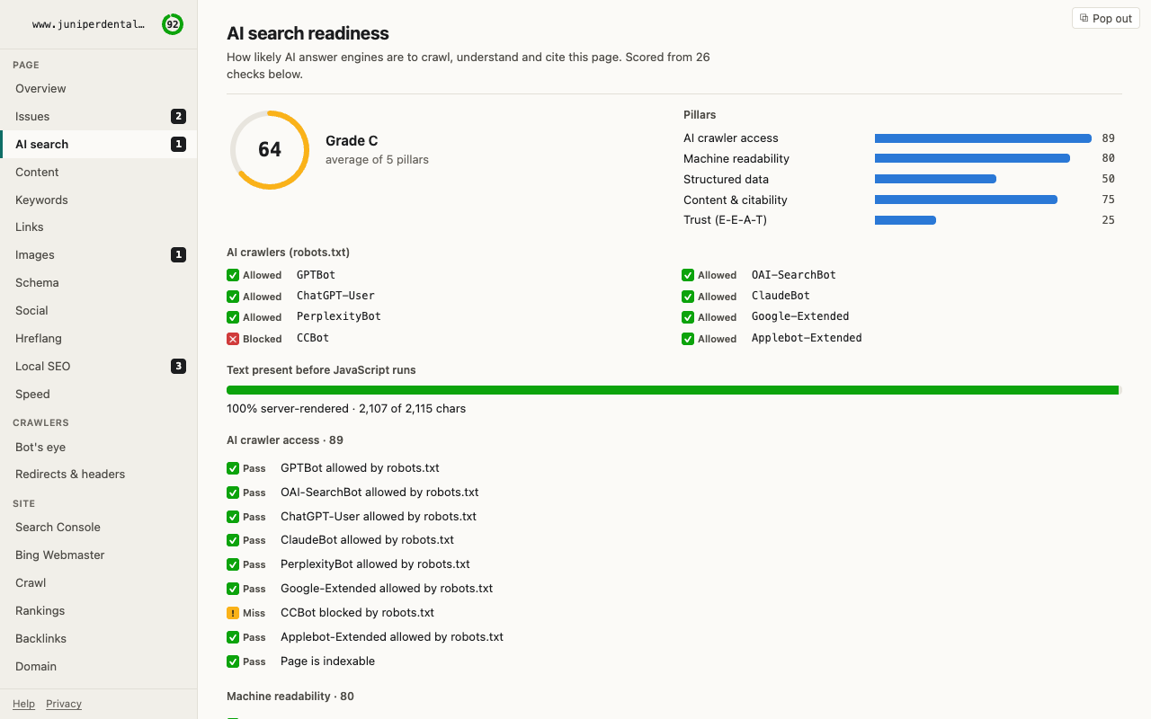Click the Machine readability · 80 heading
This screenshot has width=1151, height=719.
tap(290, 697)
